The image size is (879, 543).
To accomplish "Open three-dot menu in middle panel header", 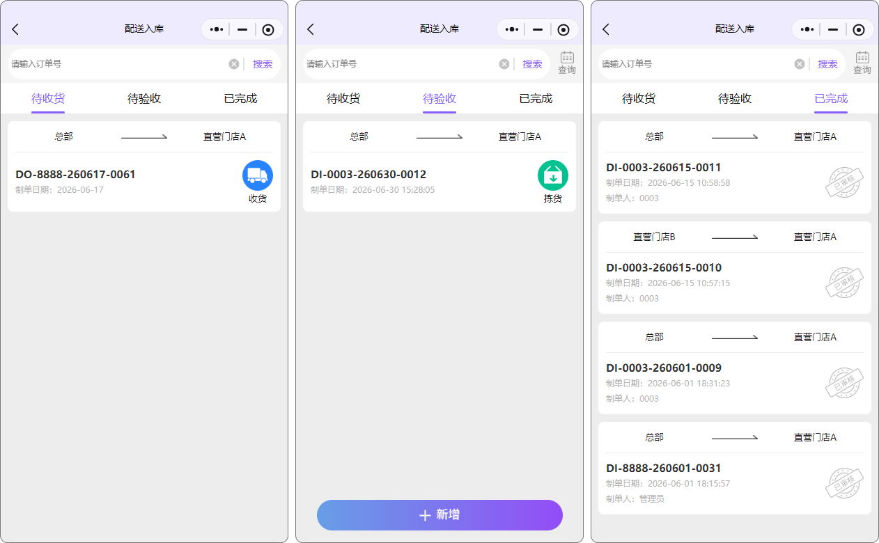I will tap(512, 29).
